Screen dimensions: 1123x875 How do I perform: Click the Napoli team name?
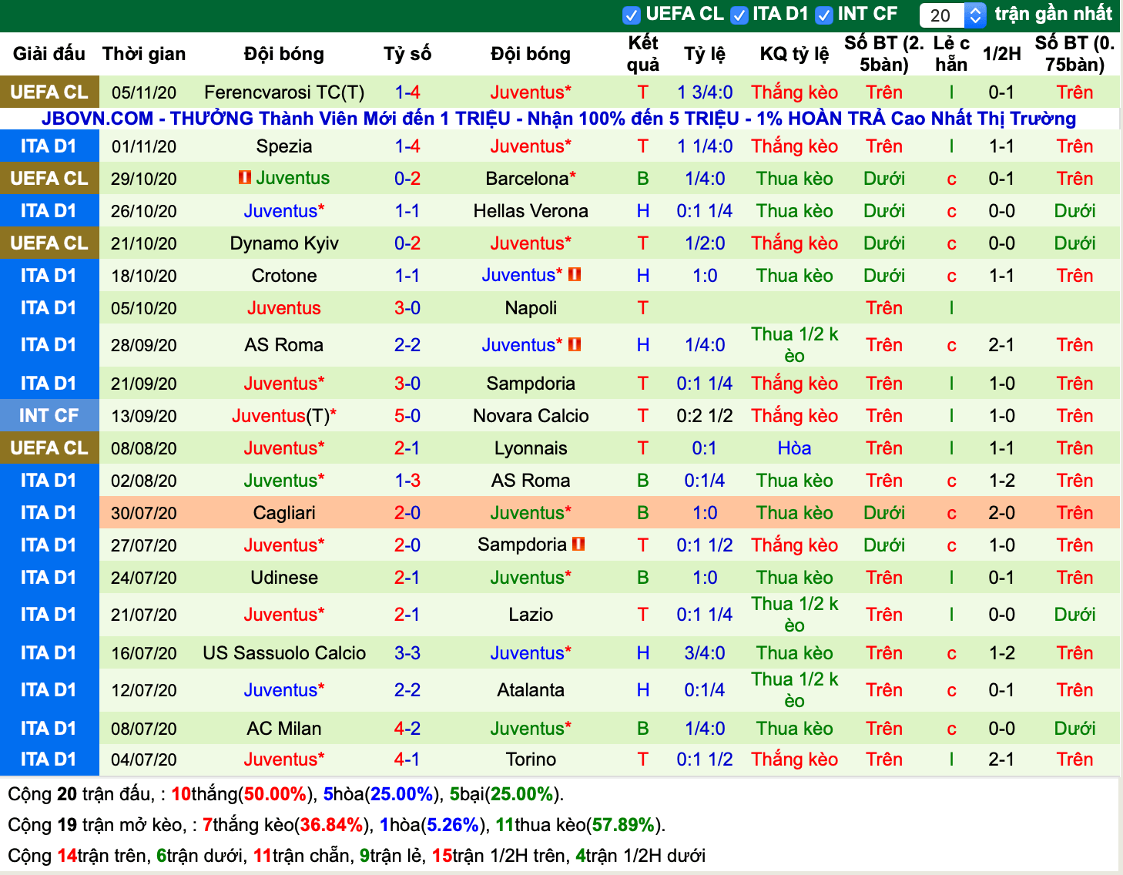(x=531, y=308)
